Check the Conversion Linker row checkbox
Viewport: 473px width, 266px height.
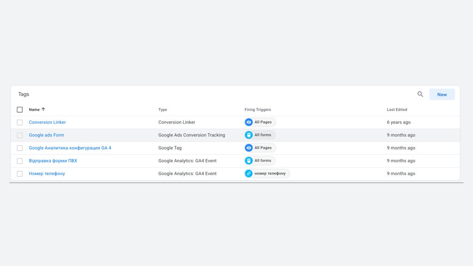pyautogui.click(x=19, y=122)
